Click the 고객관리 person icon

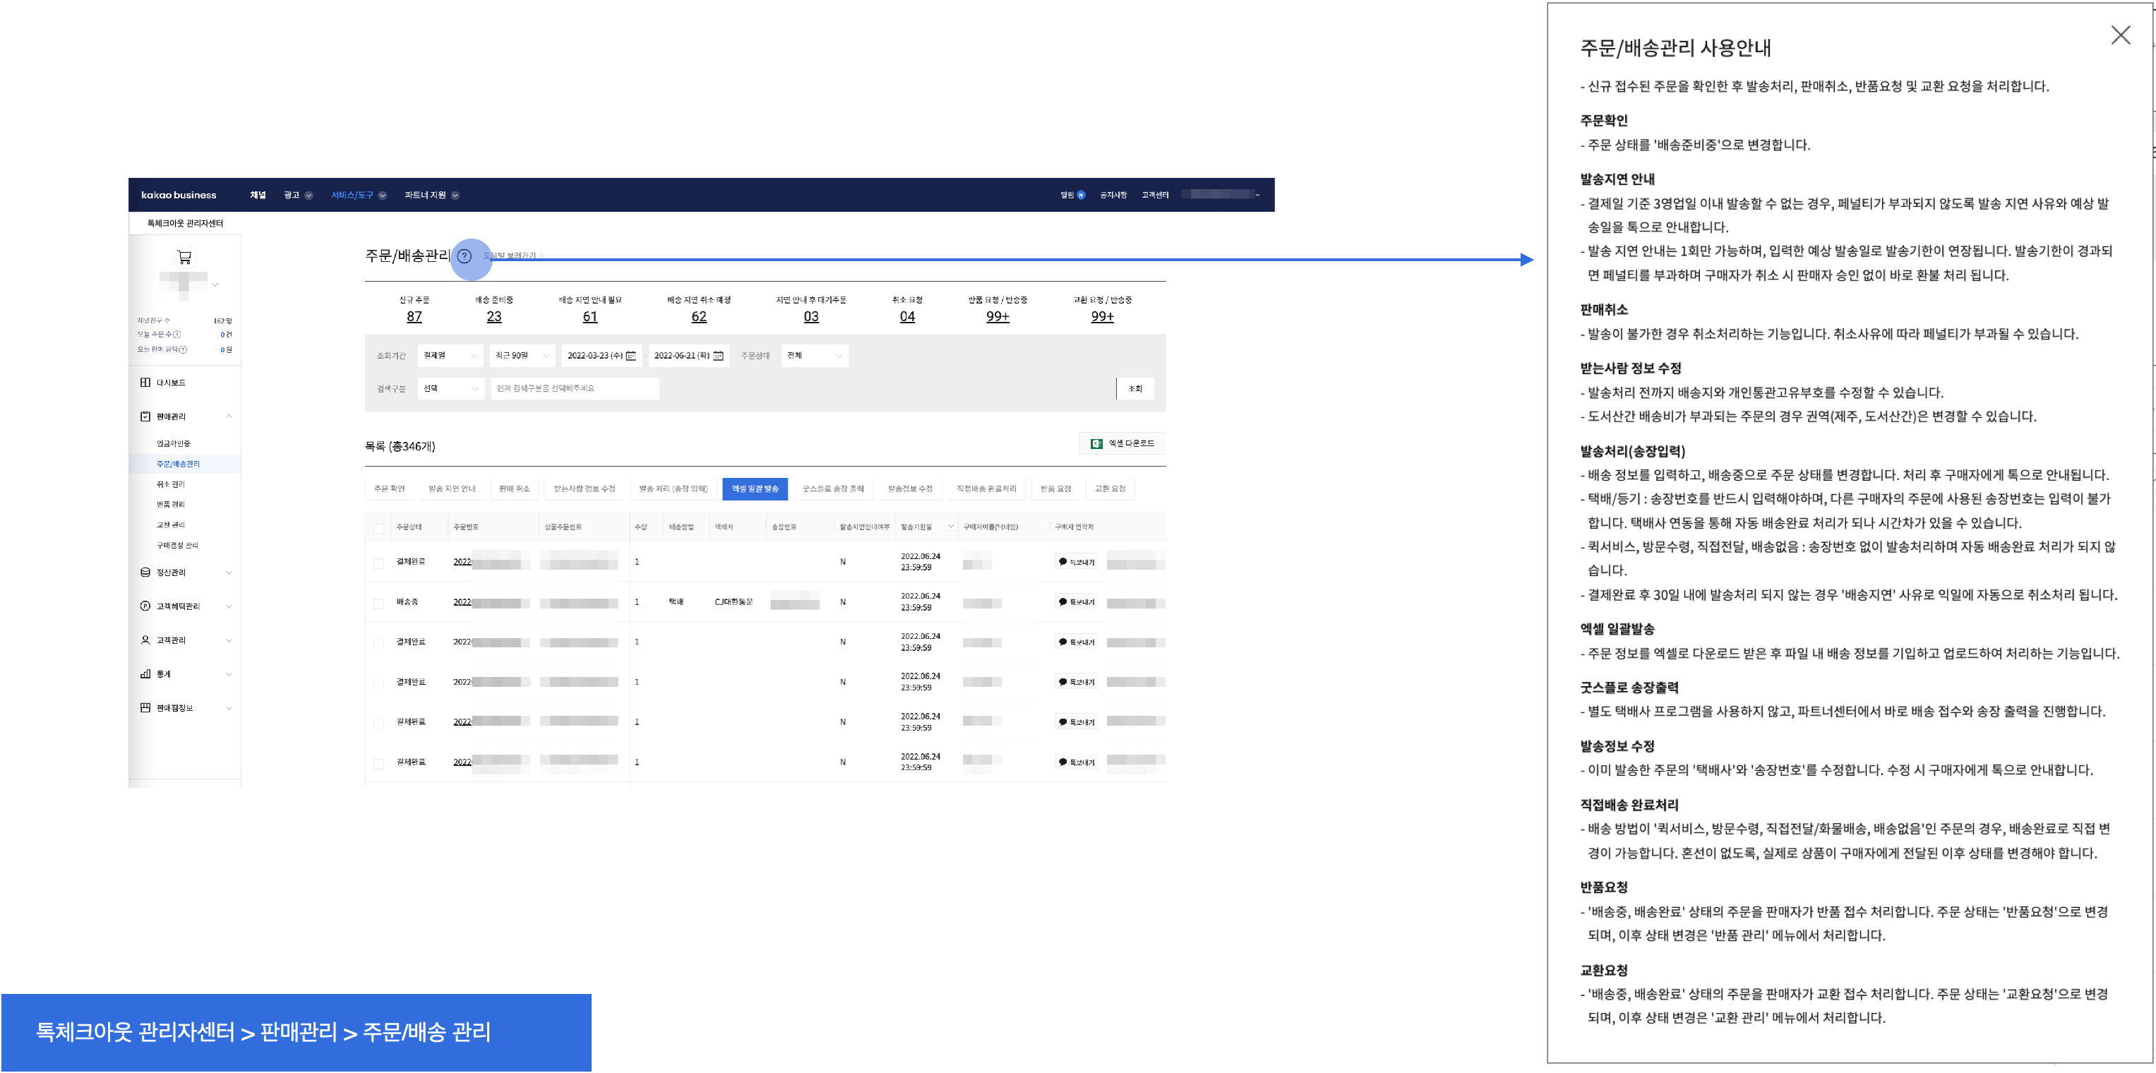[145, 640]
